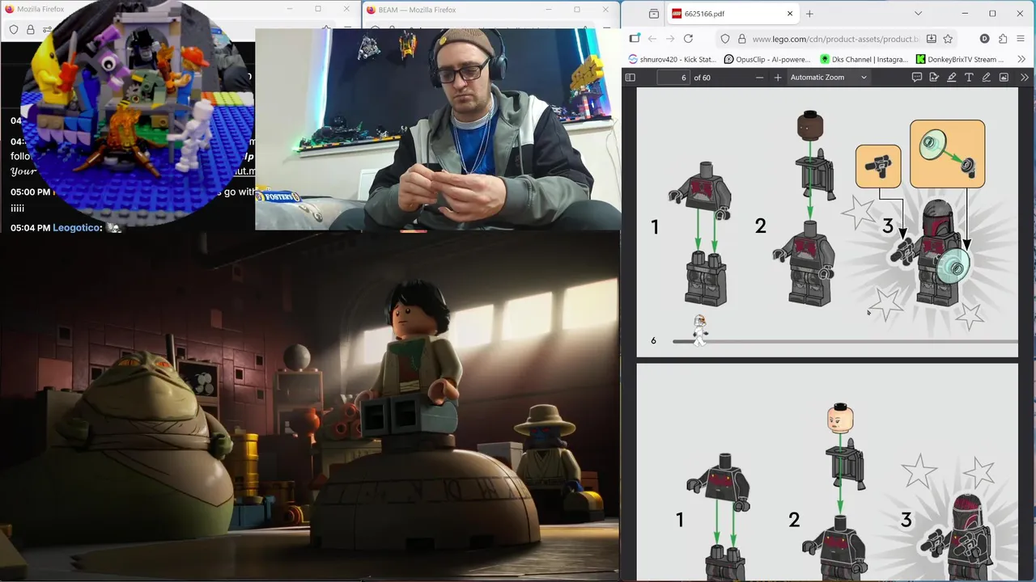Image resolution: width=1036 pixels, height=582 pixels.
Task: Open the permissions icon in left Firefox window
Action: (x=47, y=30)
